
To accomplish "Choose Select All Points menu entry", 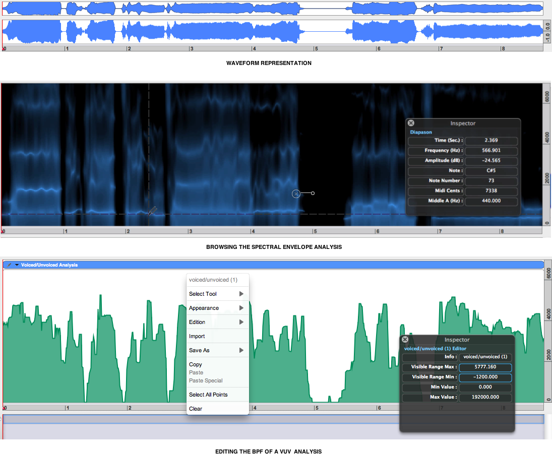I will click(208, 395).
